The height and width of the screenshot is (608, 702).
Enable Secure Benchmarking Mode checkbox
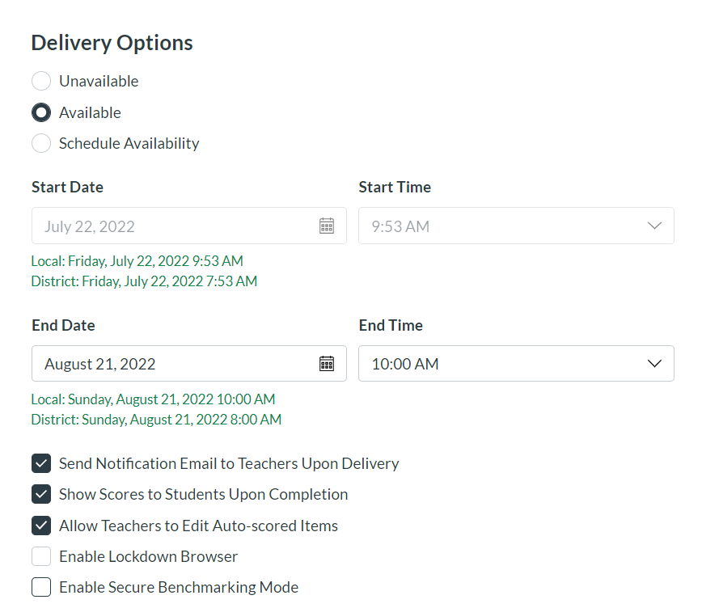click(41, 587)
